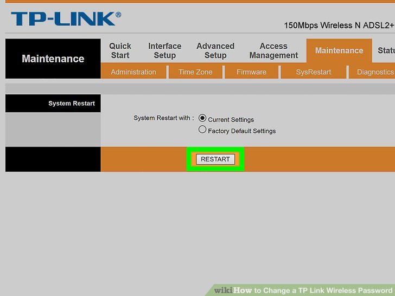Open the Time Zone submenu

195,72
